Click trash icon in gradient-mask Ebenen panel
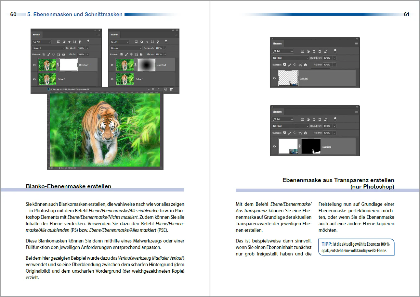This screenshot has width=420, height=297. pyautogui.click(x=171, y=89)
